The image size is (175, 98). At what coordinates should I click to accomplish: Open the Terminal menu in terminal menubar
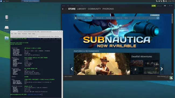click(x=24, y=34)
